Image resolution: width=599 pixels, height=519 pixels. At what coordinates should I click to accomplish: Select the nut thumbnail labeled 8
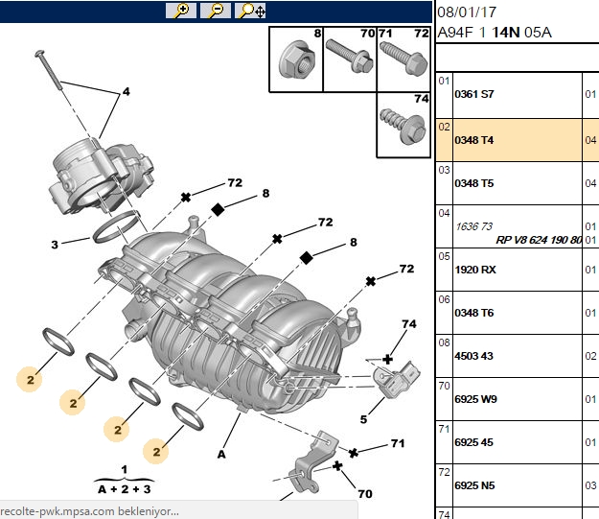(296, 59)
